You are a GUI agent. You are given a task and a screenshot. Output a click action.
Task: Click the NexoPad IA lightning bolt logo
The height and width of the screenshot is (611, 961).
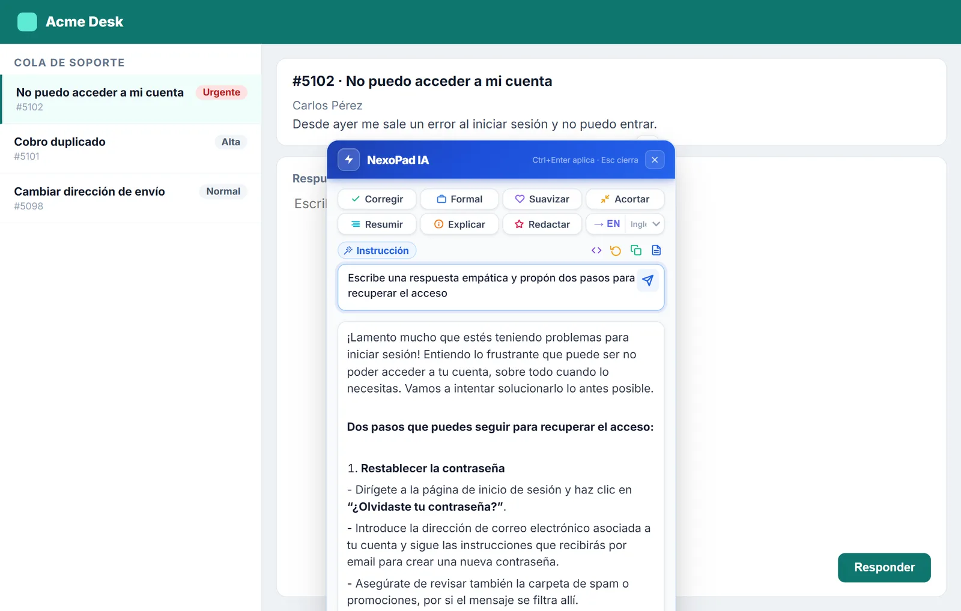pos(349,160)
